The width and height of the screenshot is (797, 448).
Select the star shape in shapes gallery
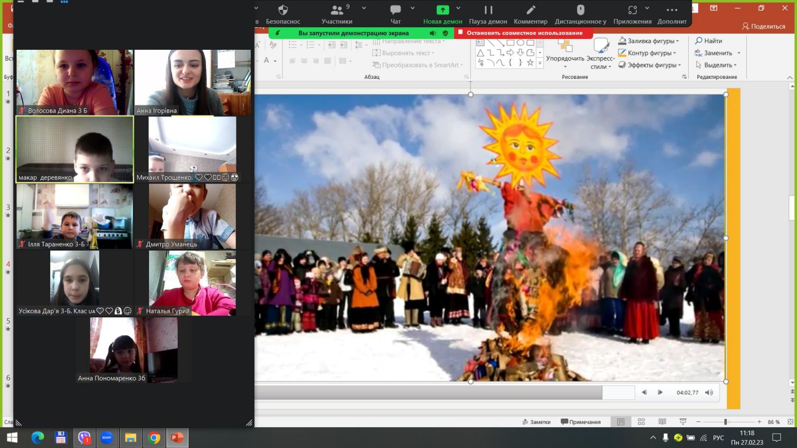[530, 63]
